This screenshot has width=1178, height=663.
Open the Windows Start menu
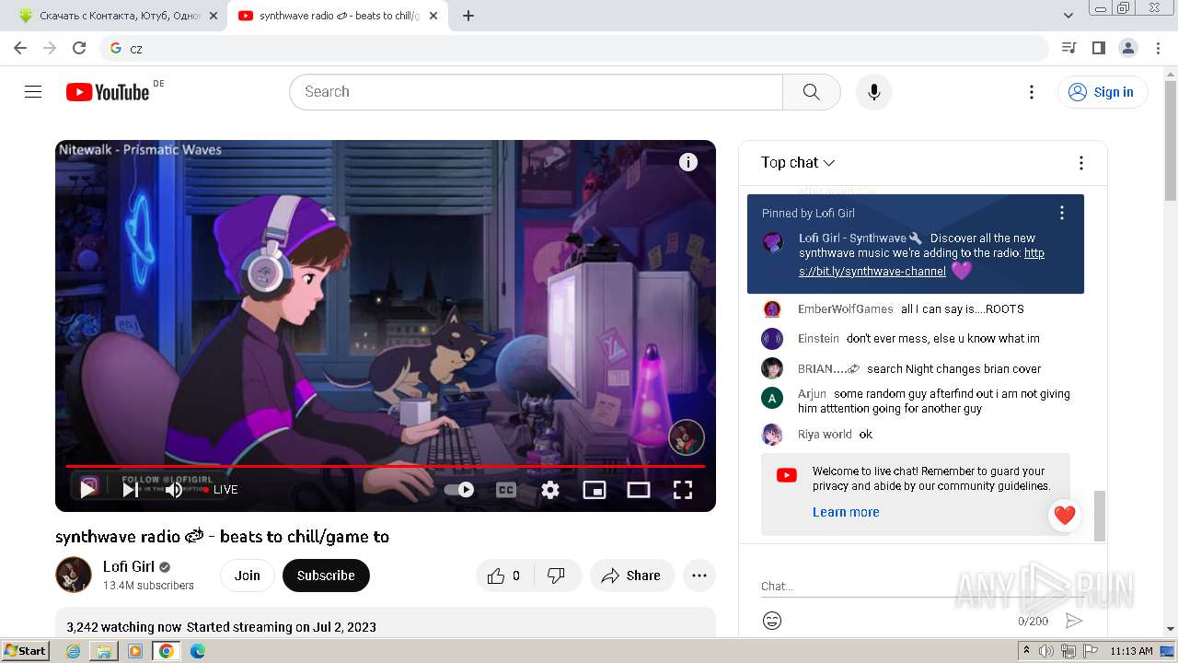pyautogui.click(x=25, y=651)
